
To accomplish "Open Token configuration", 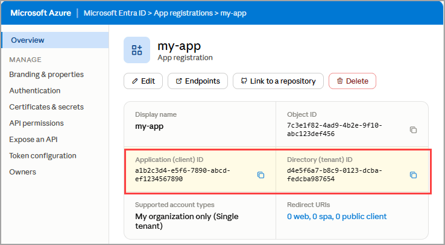I will pos(43,156).
